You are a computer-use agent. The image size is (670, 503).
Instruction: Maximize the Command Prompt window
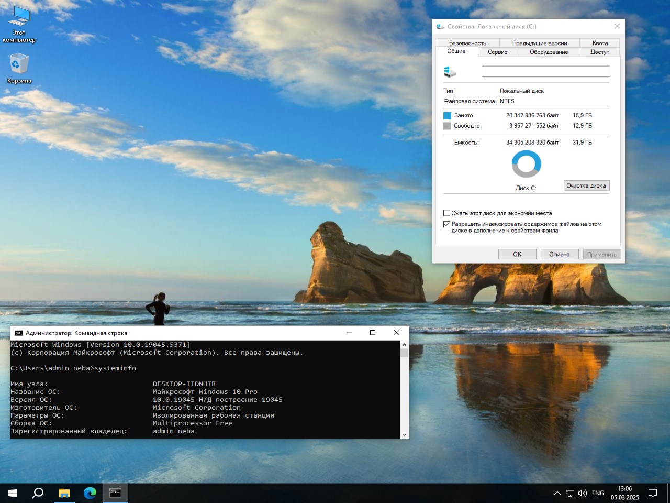point(373,333)
